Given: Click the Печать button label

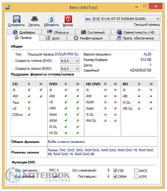Looking at the screenshot, I should pos(34,25).
